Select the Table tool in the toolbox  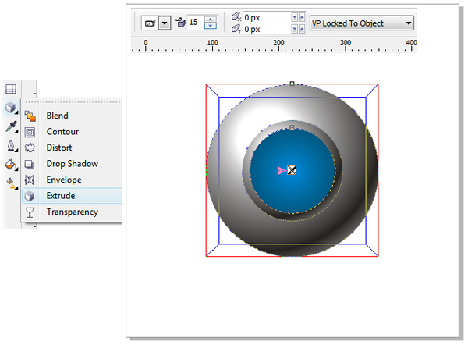(x=11, y=89)
